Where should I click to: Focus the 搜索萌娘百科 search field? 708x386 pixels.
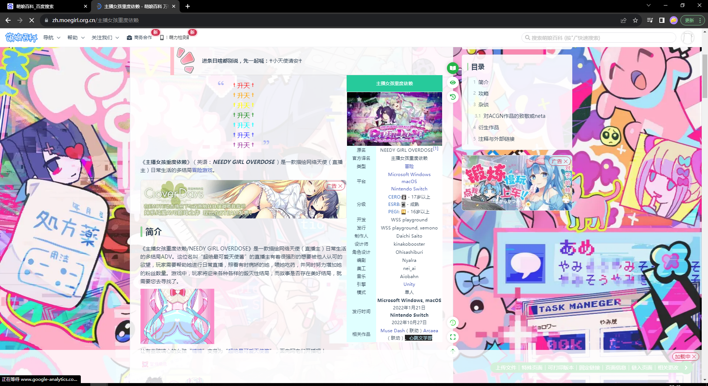[x=598, y=38]
